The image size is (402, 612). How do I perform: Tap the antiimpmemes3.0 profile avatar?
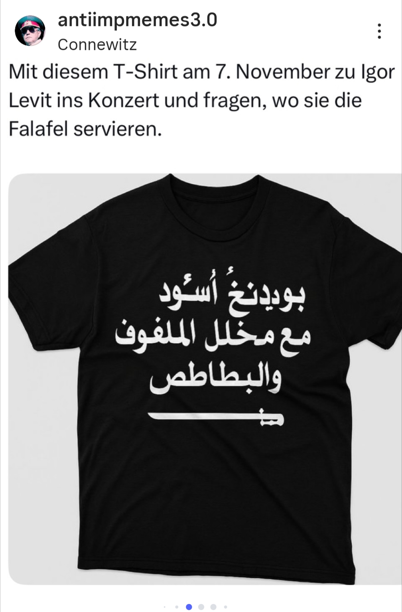(x=30, y=31)
